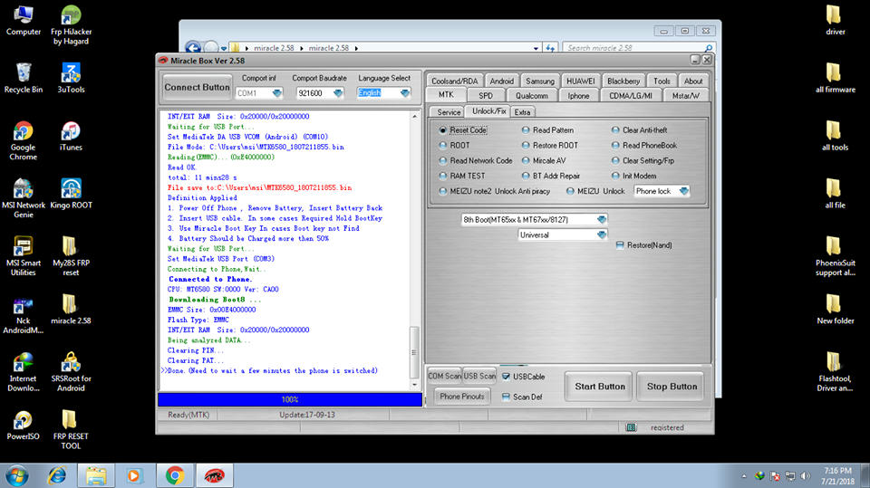Open the New folder icon
Screen dimensions: 870x488
coord(835,310)
